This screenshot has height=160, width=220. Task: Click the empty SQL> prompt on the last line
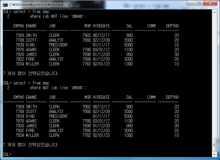(x=7, y=154)
